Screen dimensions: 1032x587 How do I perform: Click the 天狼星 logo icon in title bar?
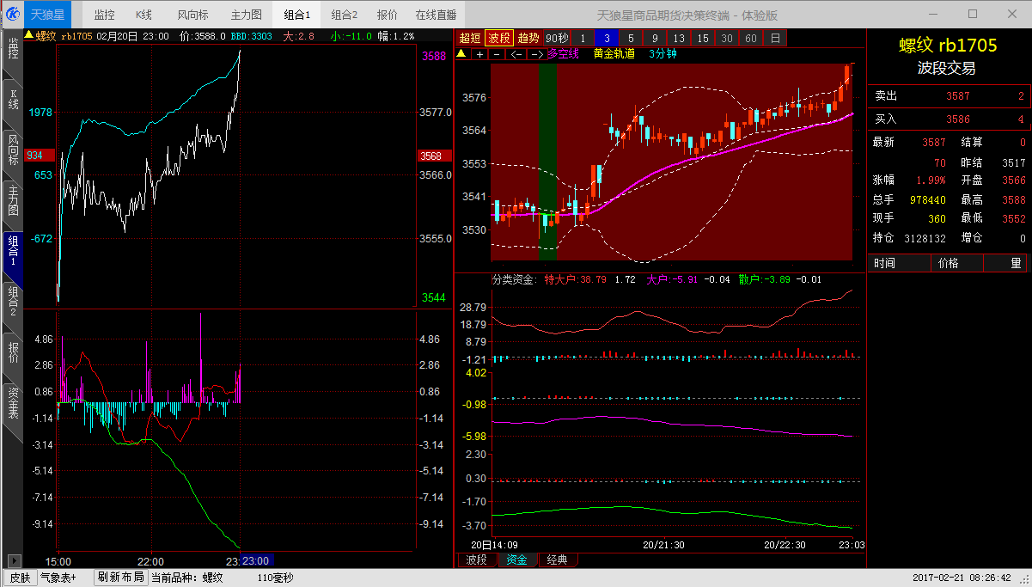click(x=13, y=14)
